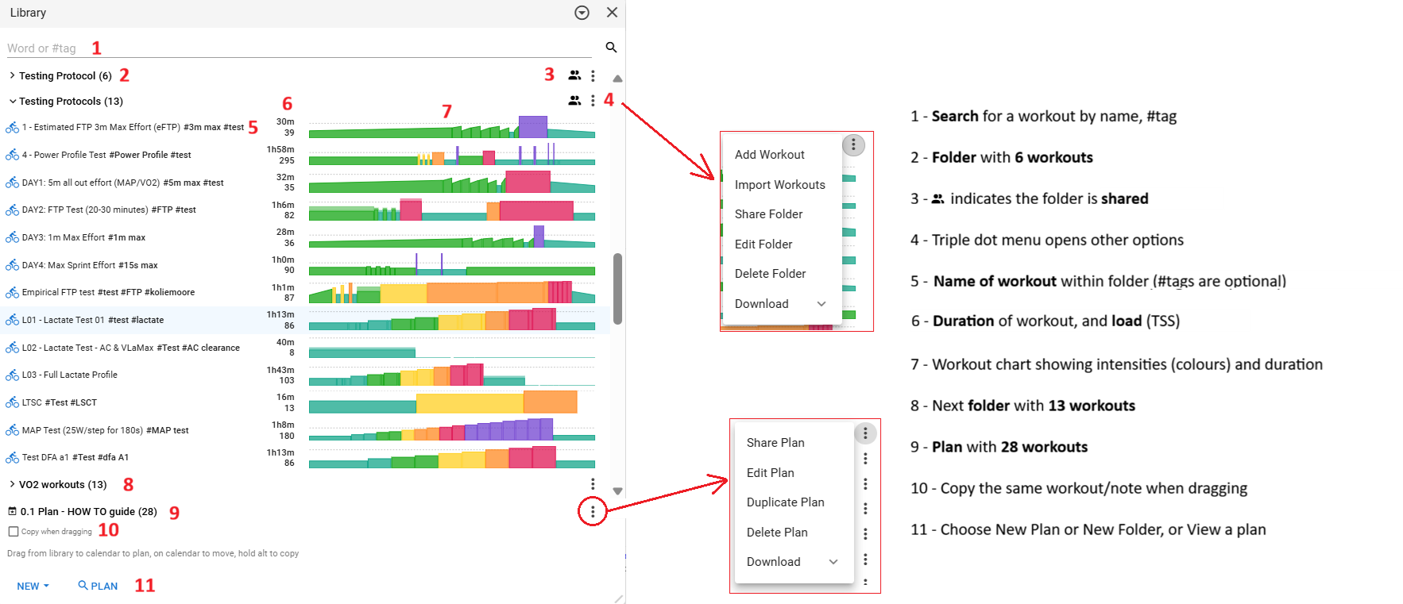Expand Download submenu in folder menu

click(821, 304)
